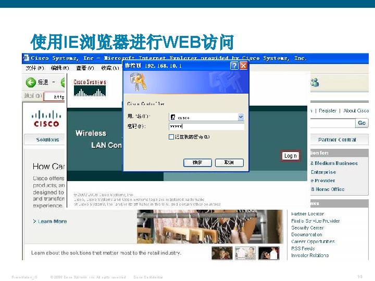Viewport: 375px width, 281px height.
Task: Click the Messenger people icon in toolbar
Action: (x=315, y=82)
